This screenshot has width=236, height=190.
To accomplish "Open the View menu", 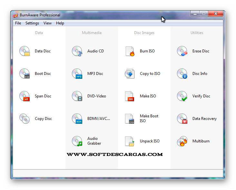I will point(48,23).
